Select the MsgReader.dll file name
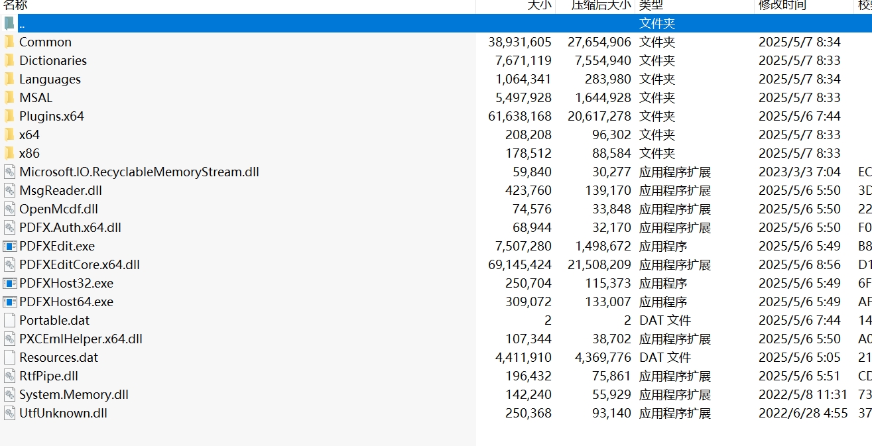Image resolution: width=872 pixels, height=446 pixels. (x=60, y=190)
